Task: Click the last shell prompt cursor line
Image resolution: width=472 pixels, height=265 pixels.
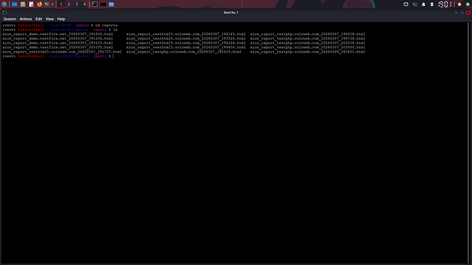Action: (x=58, y=56)
